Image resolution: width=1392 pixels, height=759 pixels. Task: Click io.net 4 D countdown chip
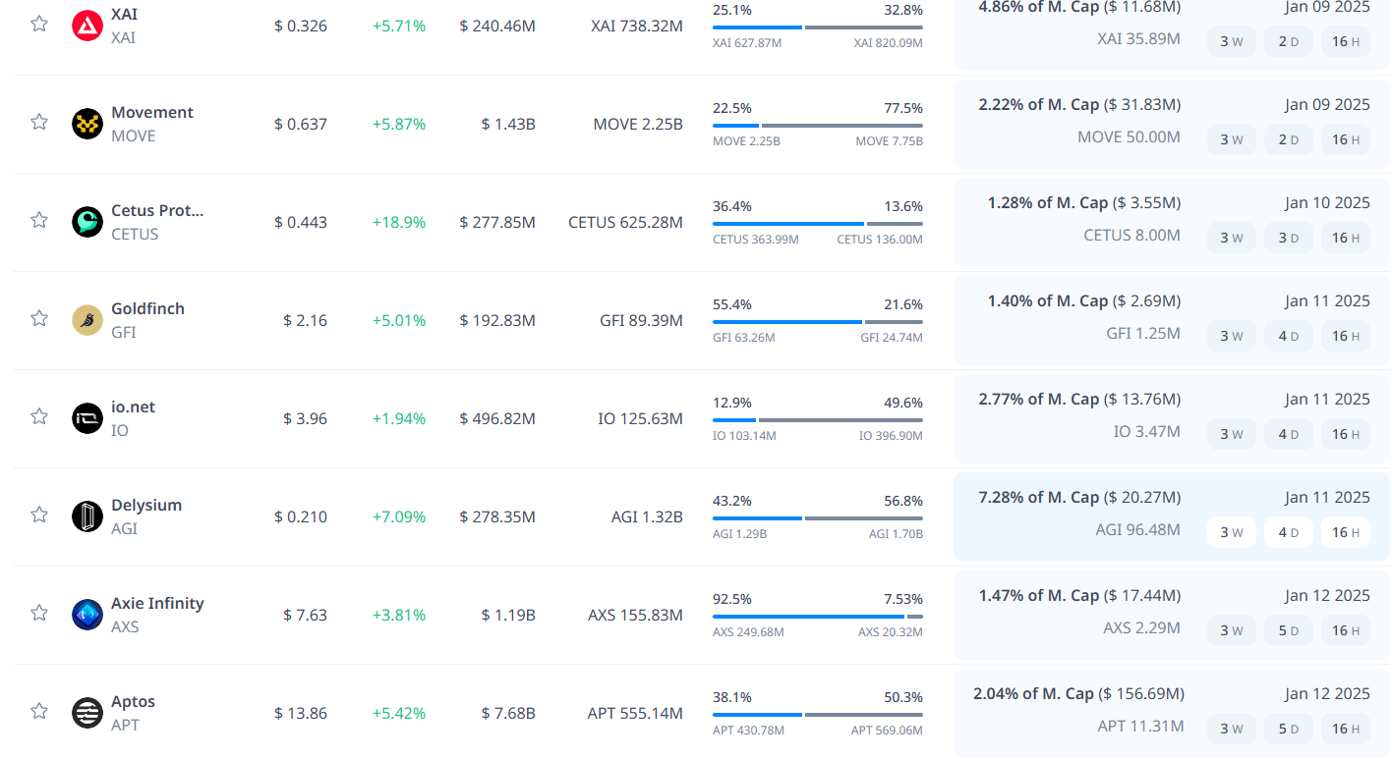[1288, 434]
